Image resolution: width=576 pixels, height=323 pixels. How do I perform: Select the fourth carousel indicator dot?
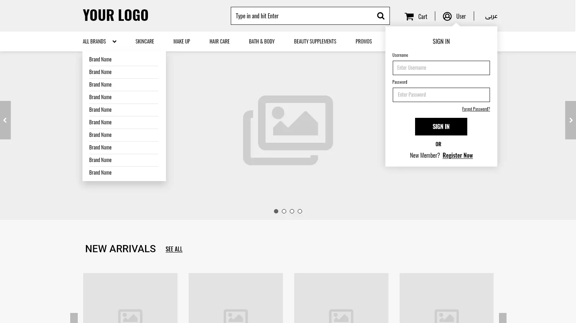[x=300, y=211]
